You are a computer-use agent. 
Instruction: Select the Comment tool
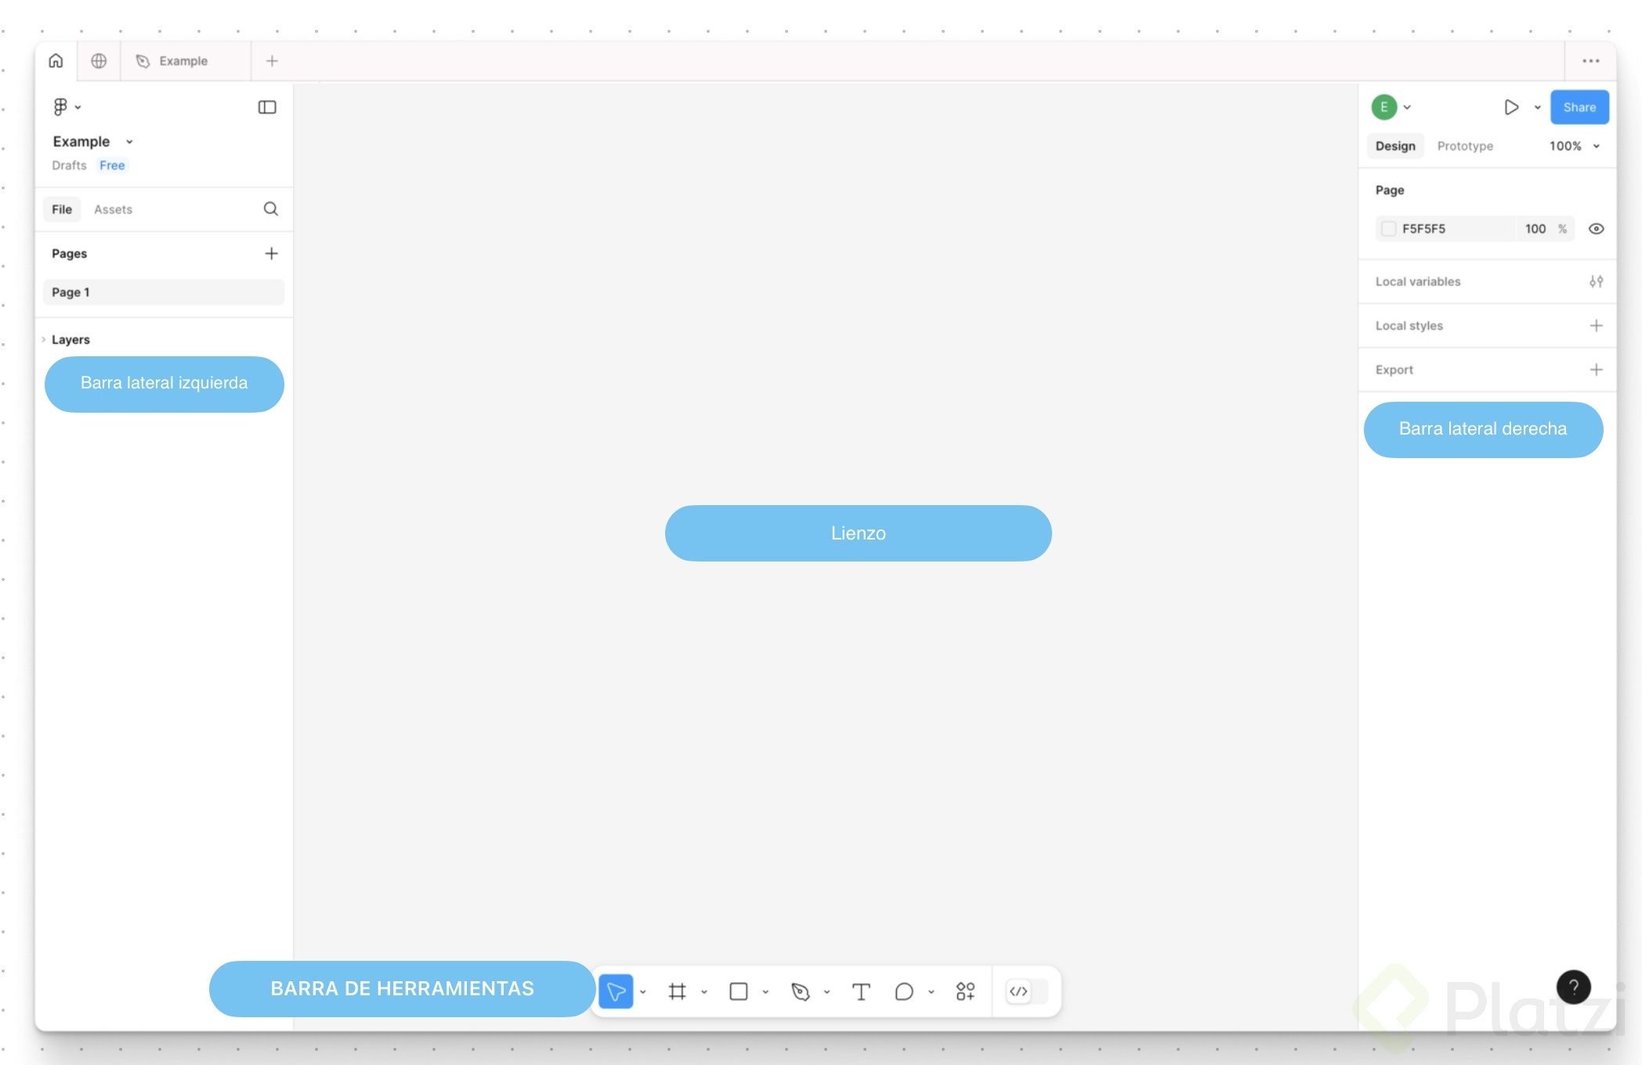[904, 991]
